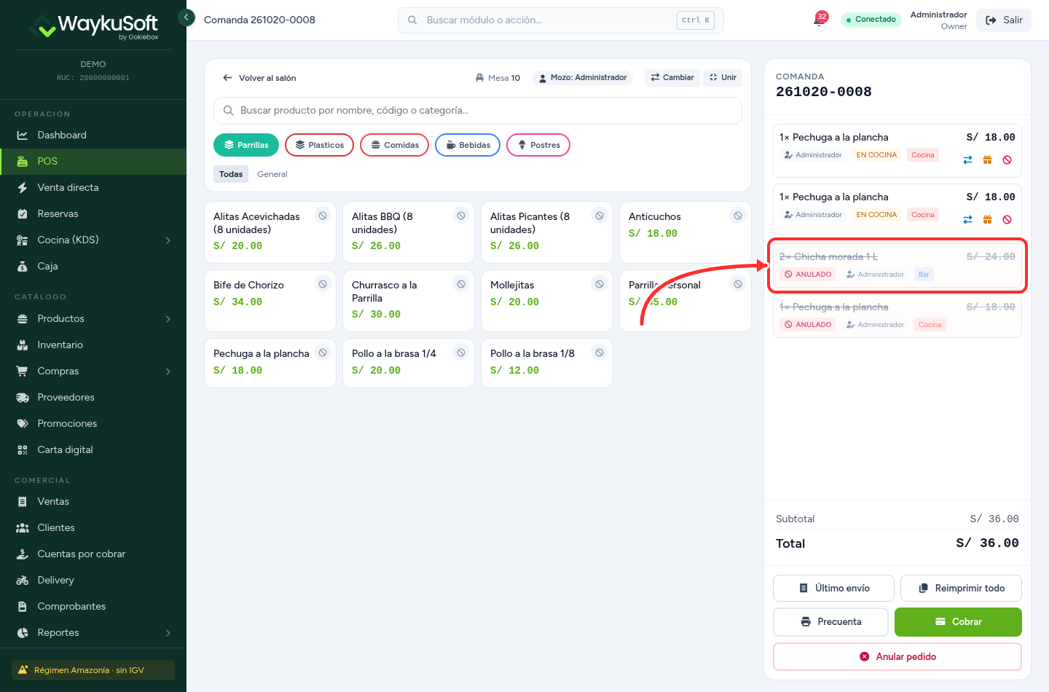Print the Precuenta
Image resolution: width=1049 pixels, height=692 pixels.
[x=830, y=622]
